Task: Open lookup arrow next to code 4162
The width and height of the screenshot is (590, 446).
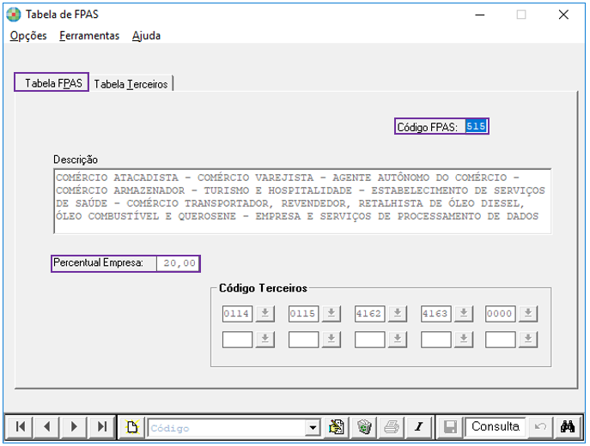Action: coord(398,313)
